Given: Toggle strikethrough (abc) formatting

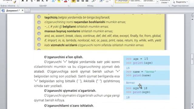Looking at the screenshot, I should coord(38,1).
